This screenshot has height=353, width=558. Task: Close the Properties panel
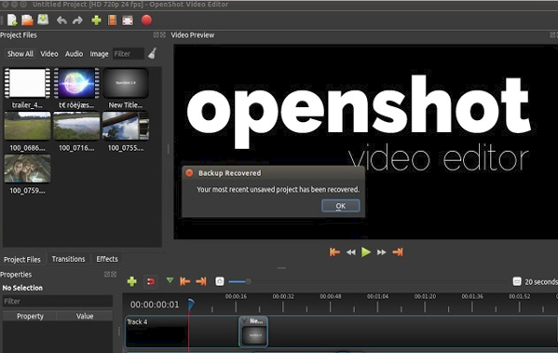click(114, 274)
